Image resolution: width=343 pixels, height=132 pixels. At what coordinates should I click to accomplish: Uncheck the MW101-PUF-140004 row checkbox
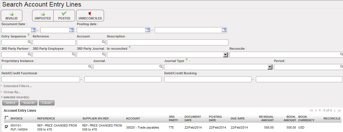coord(7,127)
